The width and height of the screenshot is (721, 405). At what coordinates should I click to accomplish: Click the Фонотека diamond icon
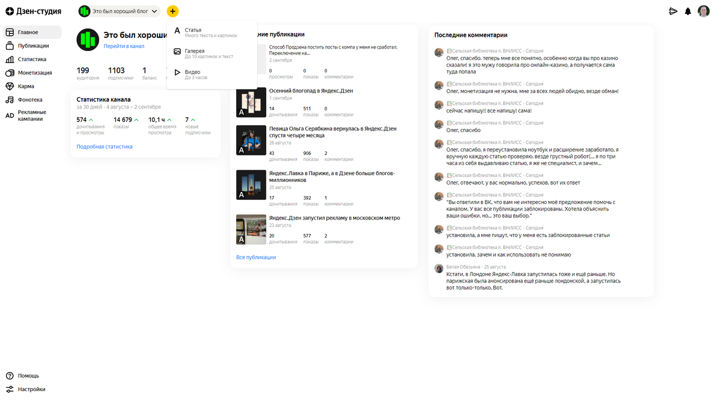pyautogui.click(x=10, y=100)
